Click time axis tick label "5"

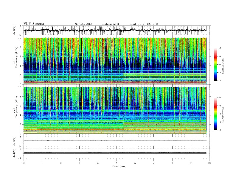pos(117,163)
